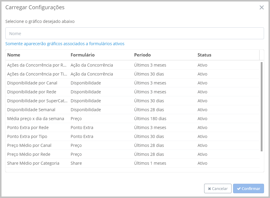Select the Disponibilidade por Canal row
The height and width of the screenshot is (198, 270).
(x=32, y=83)
